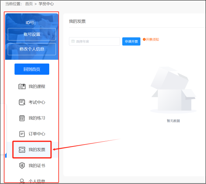
Task: Select 考试中心 sidebar menu item
Action: pos(32,102)
